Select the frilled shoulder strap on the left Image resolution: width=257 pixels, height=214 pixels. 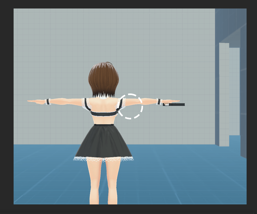pos(86,104)
